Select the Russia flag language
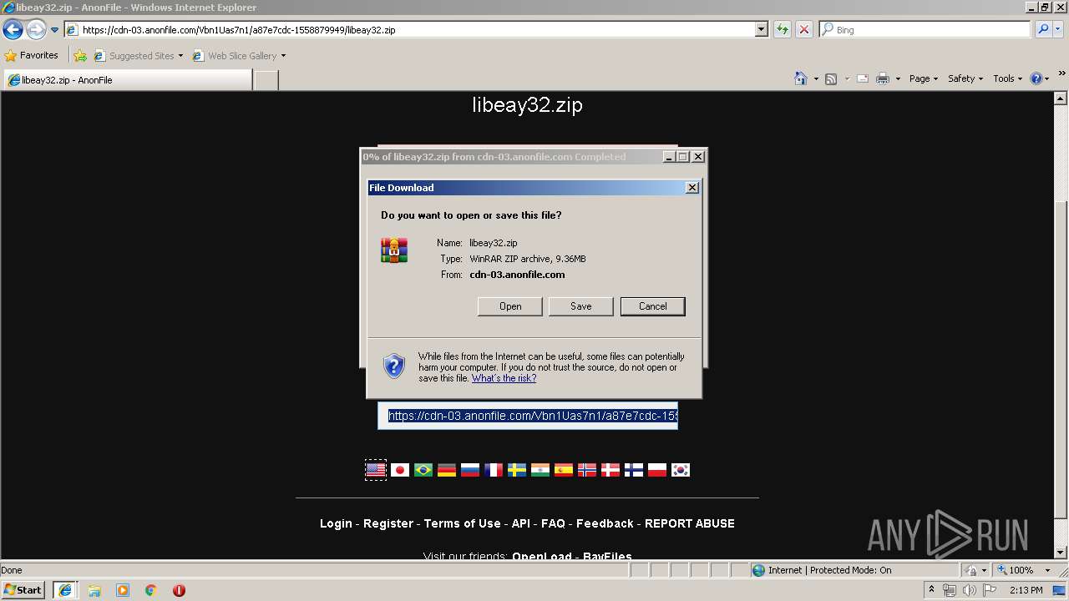1069x601 pixels. coord(470,470)
